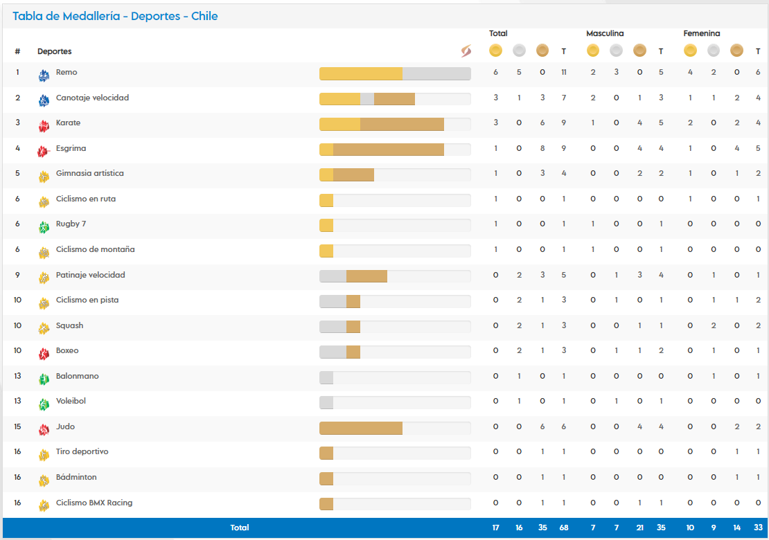
Task: Click the bronze medal icon under Femenina
Action: coord(736,51)
